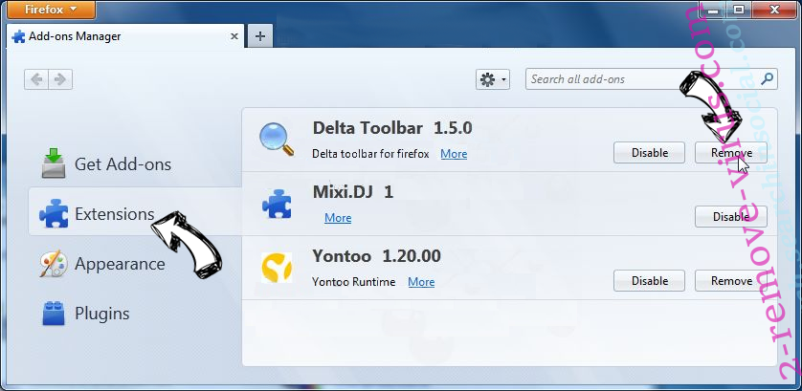Select the Add-ons Manager tab
Image resolution: width=802 pixels, height=391 pixels.
click(115, 36)
